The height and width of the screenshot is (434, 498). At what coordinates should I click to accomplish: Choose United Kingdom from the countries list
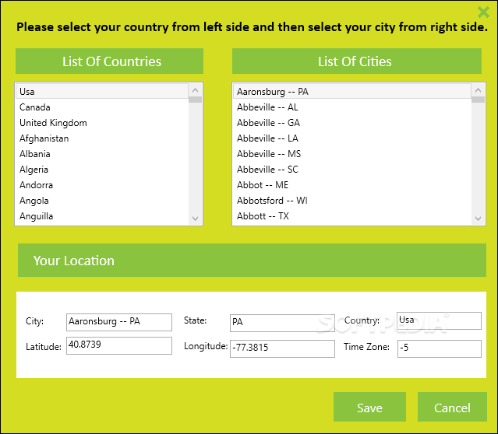(x=102, y=123)
